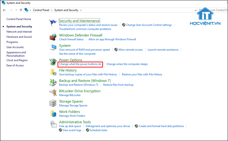This screenshot has height=141, width=228.
Task: Open Appearance and Personalization category
Action: pos(16,54)
